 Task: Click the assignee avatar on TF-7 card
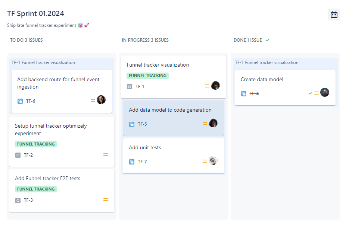[213, 161]
